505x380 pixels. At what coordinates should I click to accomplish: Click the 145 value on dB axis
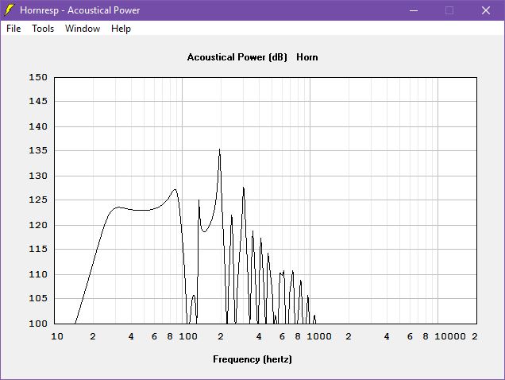[x=38, y=101]
